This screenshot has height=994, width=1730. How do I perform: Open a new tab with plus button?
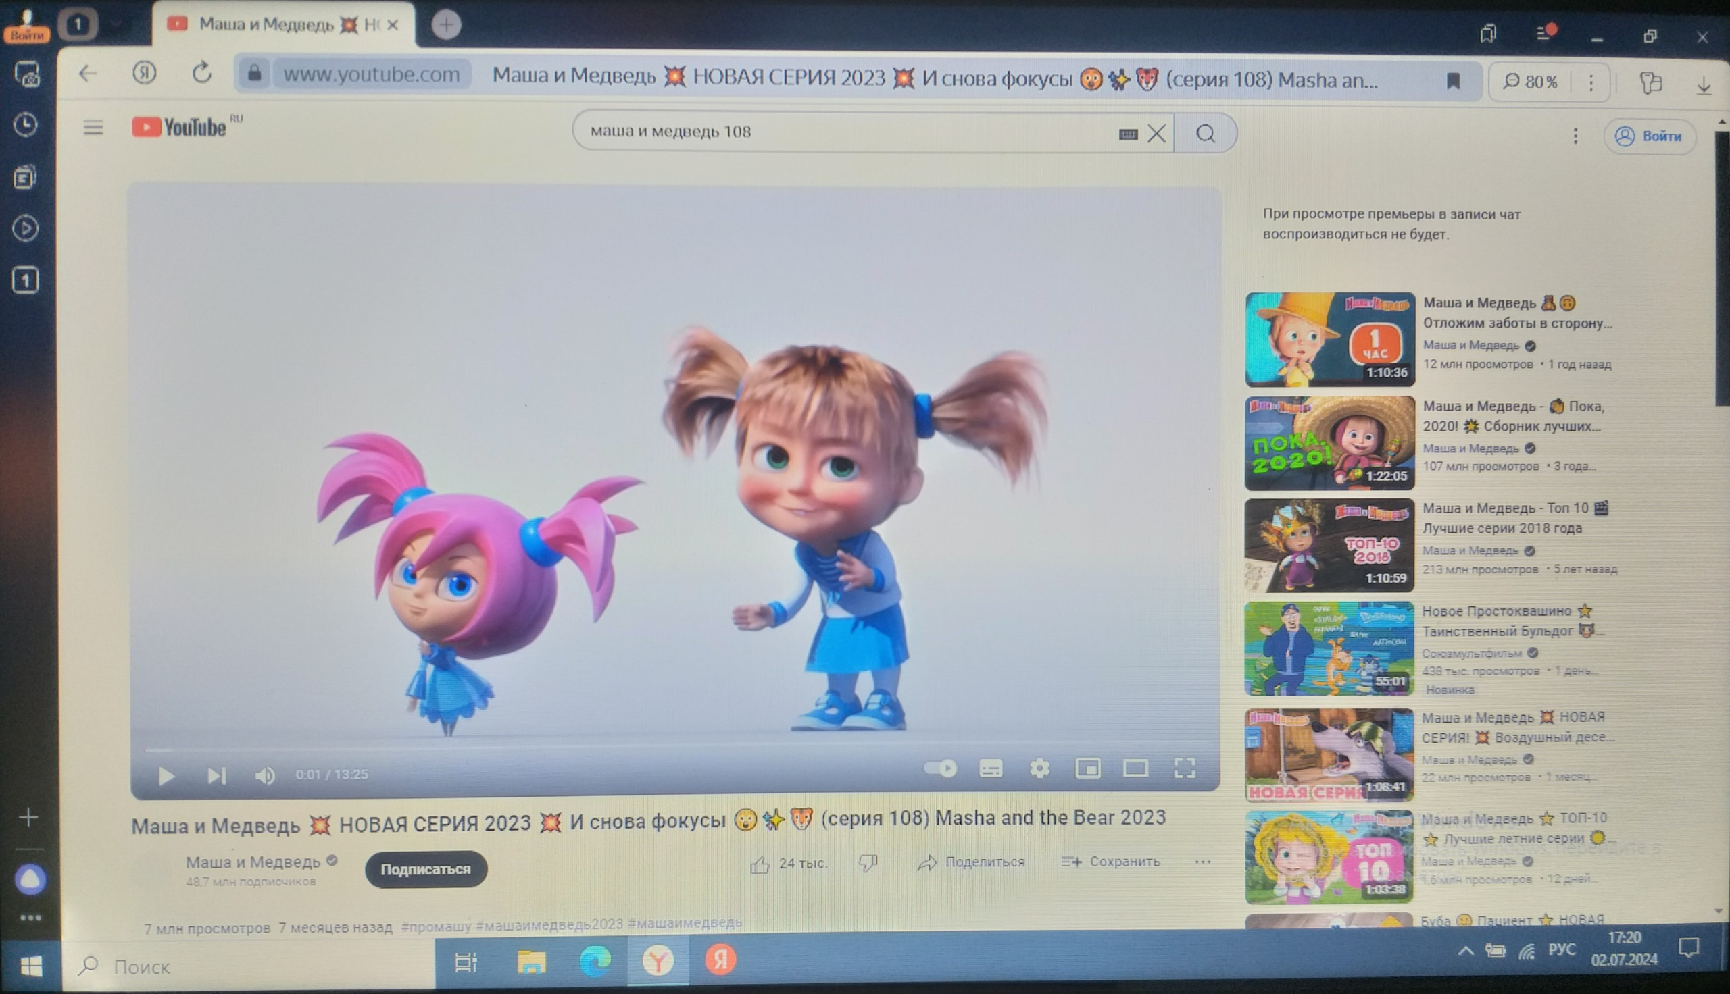click(446, 25)
